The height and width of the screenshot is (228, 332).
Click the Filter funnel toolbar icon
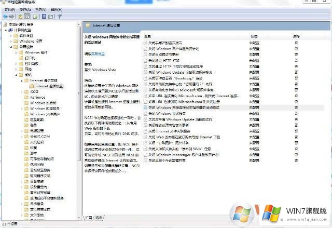60,17
